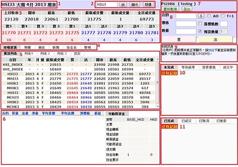Image resolution: width=238 pixels, height=167 pixels.
Task: Select the MHIJ3 contract row
Action: click(x=13, y=78)
